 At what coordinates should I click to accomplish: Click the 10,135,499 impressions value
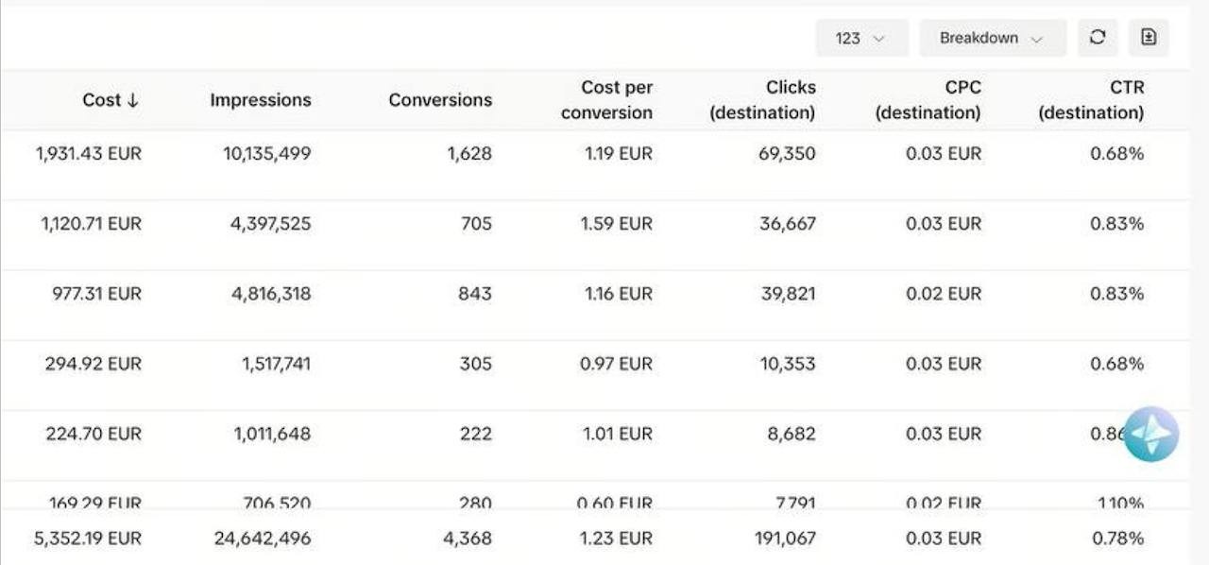266,154
